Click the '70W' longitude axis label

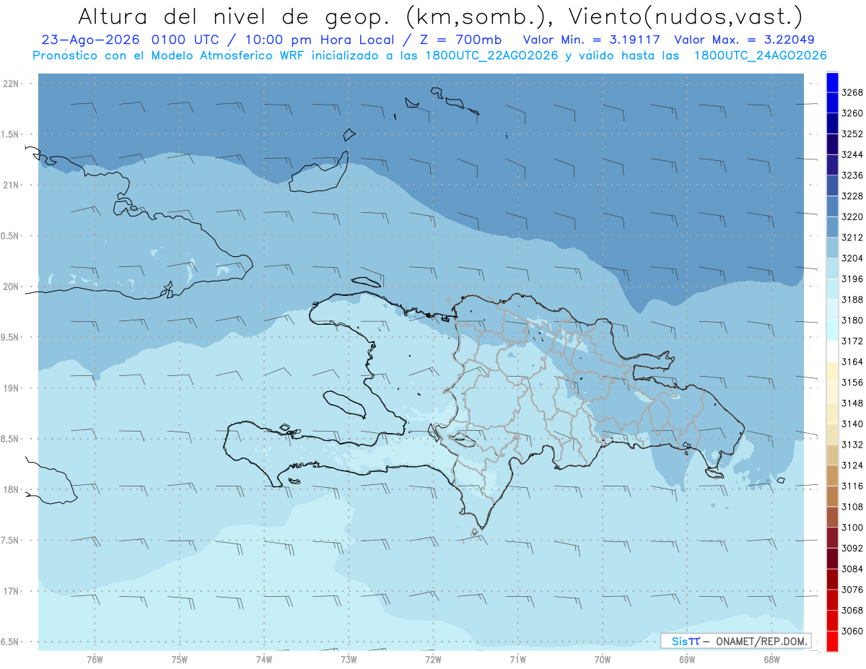click(602, 660)
